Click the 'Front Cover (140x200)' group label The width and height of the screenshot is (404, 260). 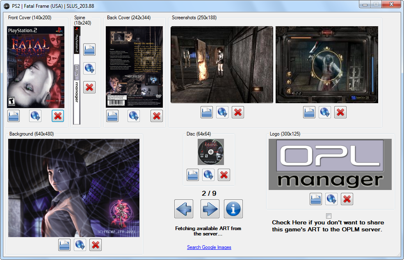[x=30, y=18]
